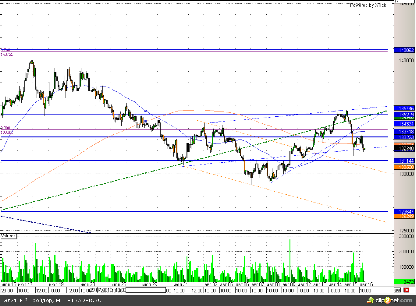Image resolution: width=416 pixels, height=306 pixels.
Task: Click the empty date box on time axis
Action: [146, 290]
